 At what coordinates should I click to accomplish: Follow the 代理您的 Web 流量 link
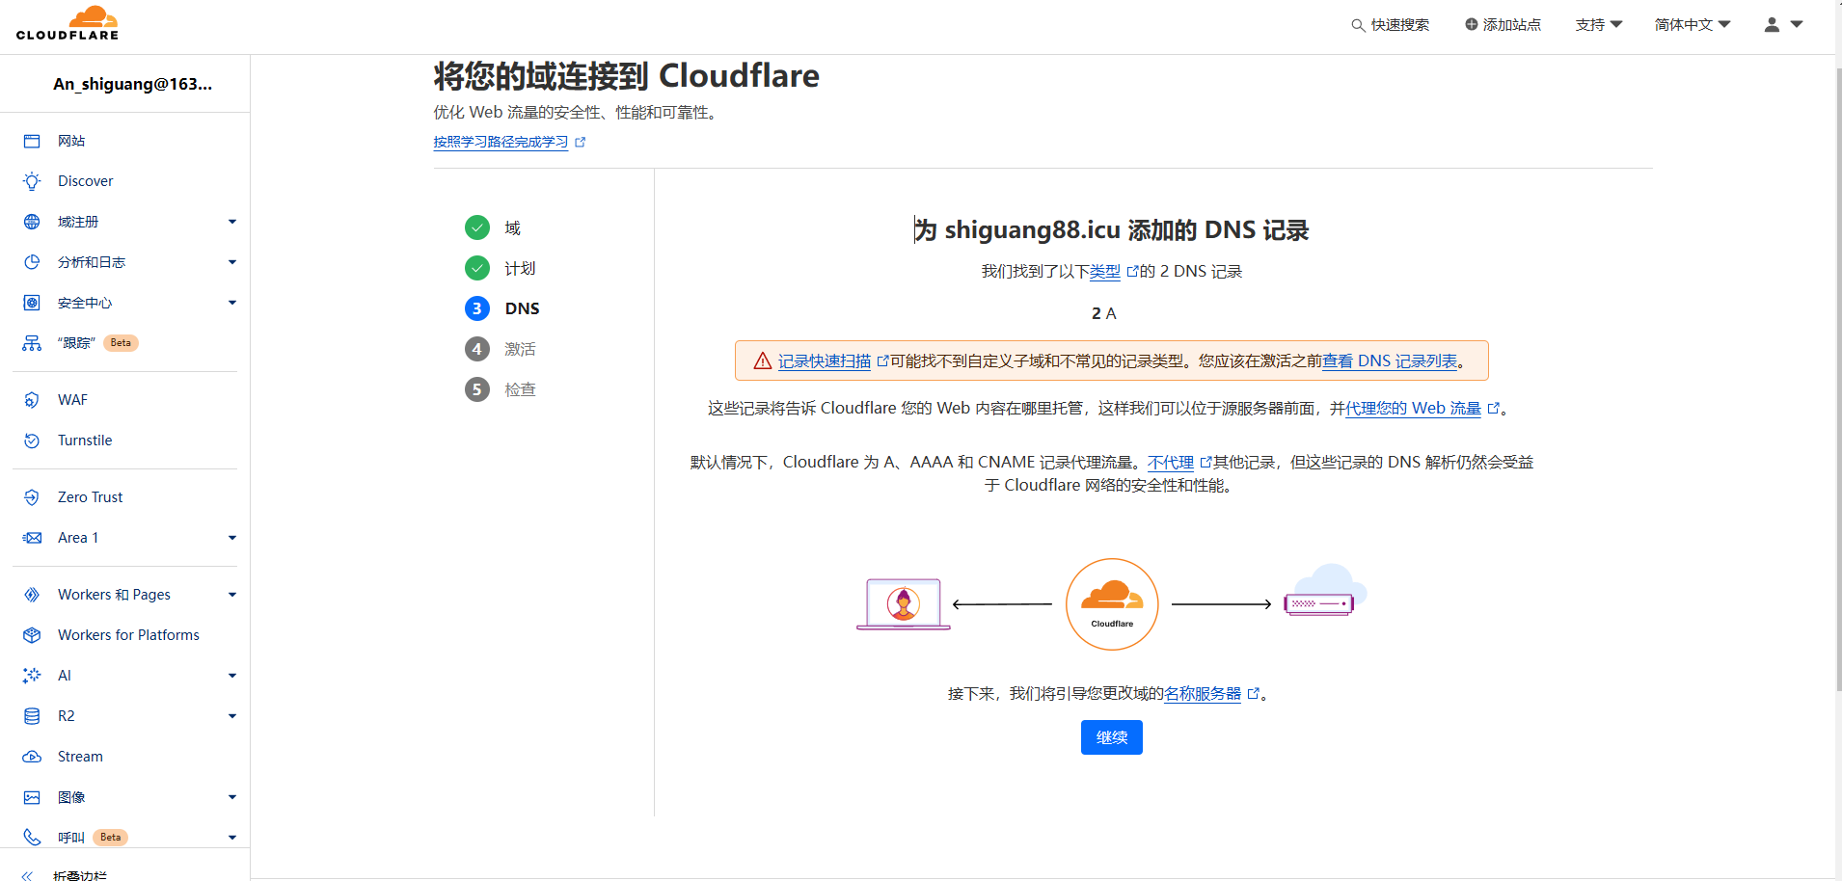[1413, 409]
